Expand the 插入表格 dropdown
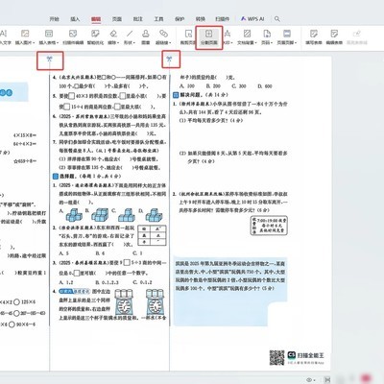This screenshot has width=384, height=384. coord(48,37)
